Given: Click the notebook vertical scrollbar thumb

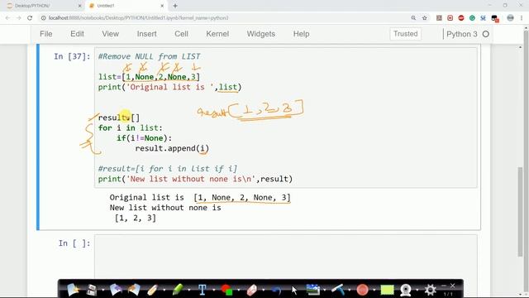Looking at the screenshot, I should point(521,212).
